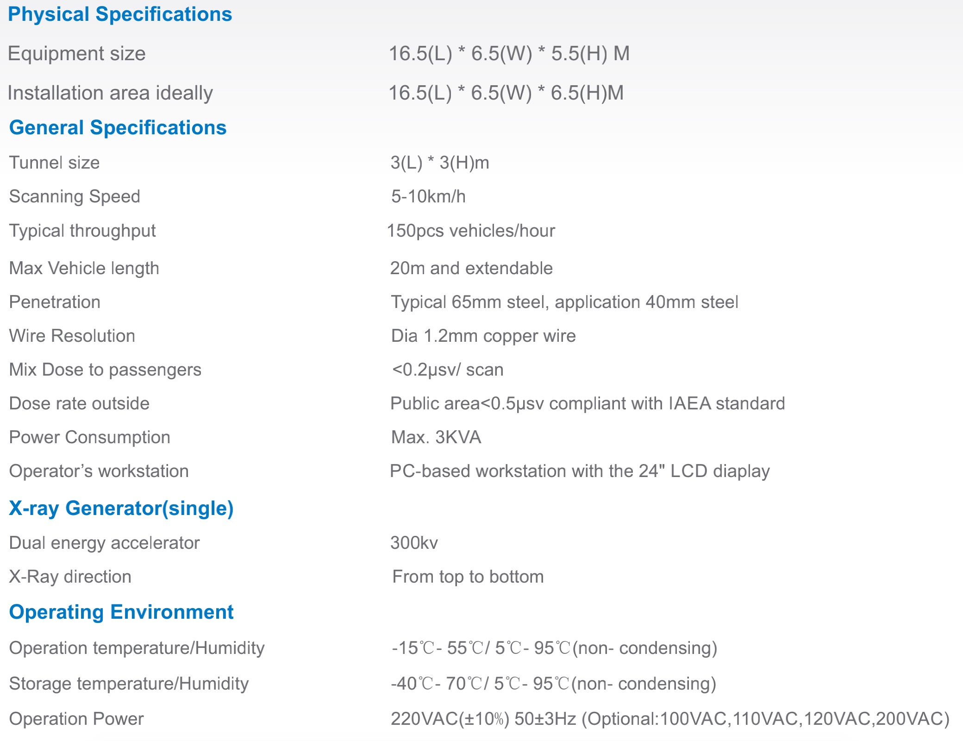Click the Operating Environment heading

click(x=121, y=612)
